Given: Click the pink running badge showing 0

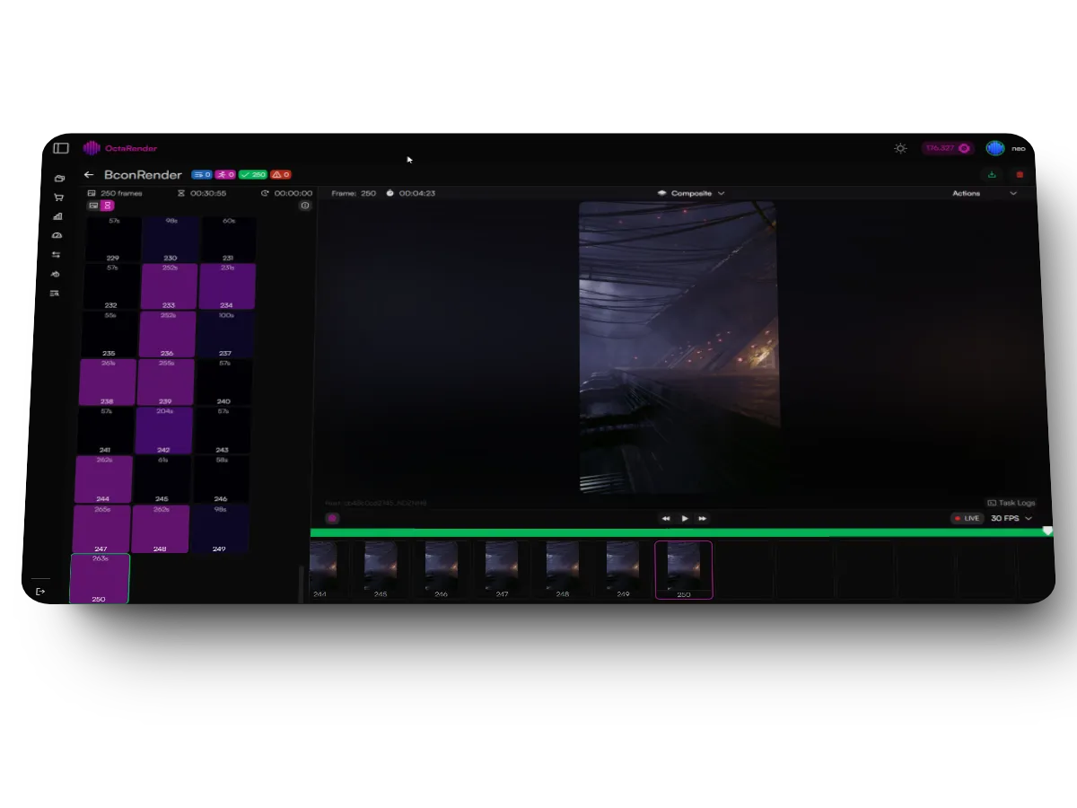Looking at the screenshot, I should click(x=225, y=175).
